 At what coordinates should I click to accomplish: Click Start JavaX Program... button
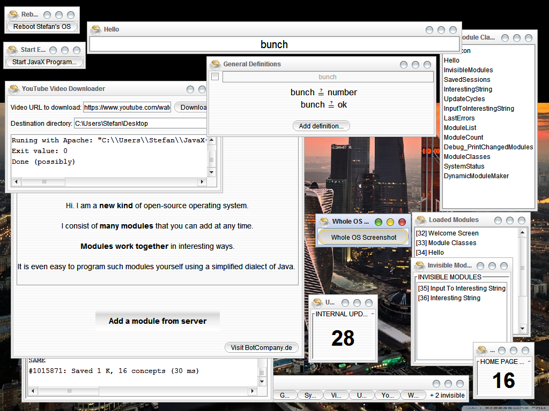[x=44, y=62]
